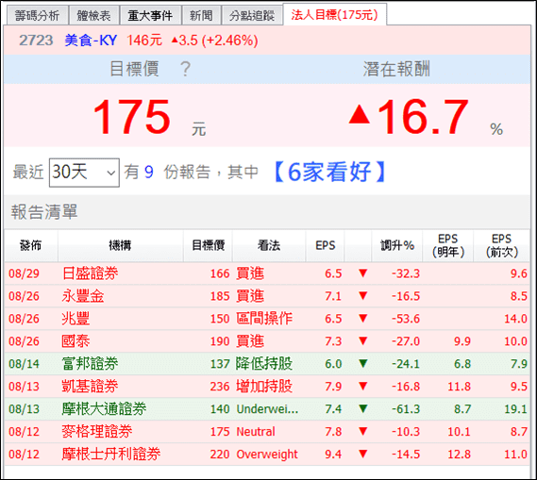Click the 區間操作 rating cell
This screenshot has width=537, height=480.
coord(264,319)
